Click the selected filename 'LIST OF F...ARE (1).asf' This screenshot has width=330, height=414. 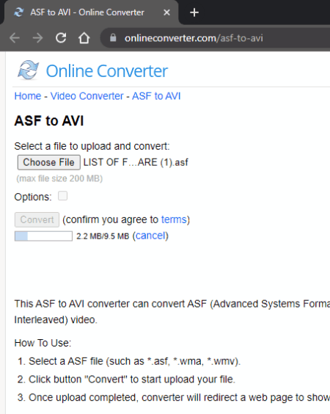coord(136,162)
